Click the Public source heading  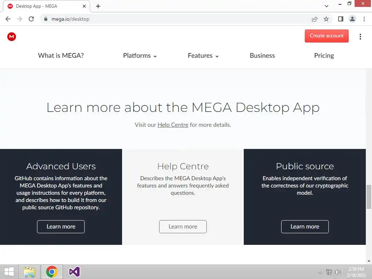pos(305,166)
